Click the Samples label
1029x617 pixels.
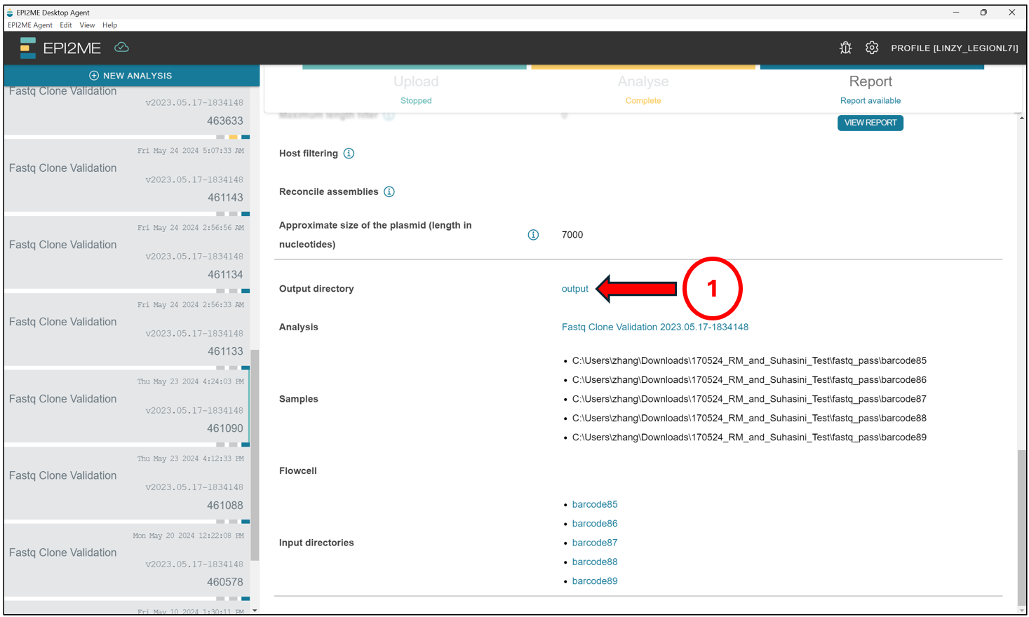point(299,399)
